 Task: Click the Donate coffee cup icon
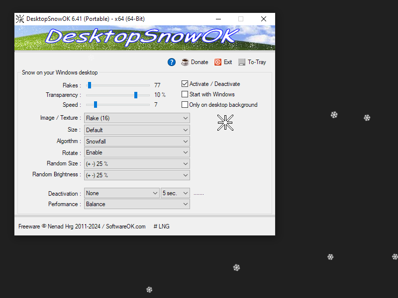tap(185, 62)
